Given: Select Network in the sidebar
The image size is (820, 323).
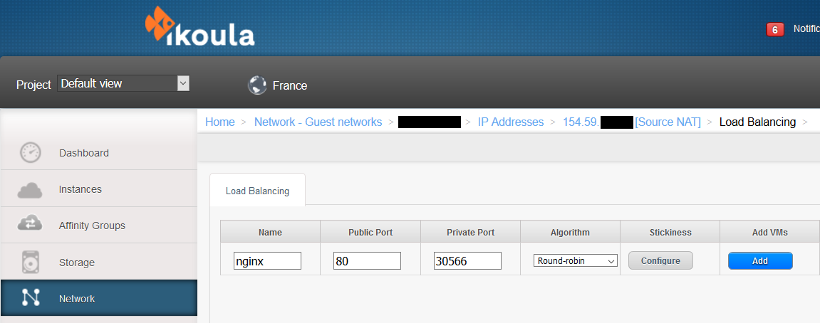Looking at the screenshot, I should [x=99, y=298].
